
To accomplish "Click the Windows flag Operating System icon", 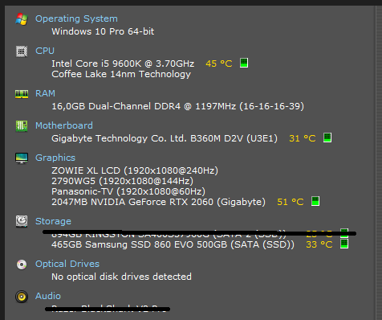I will pos(22,19).
